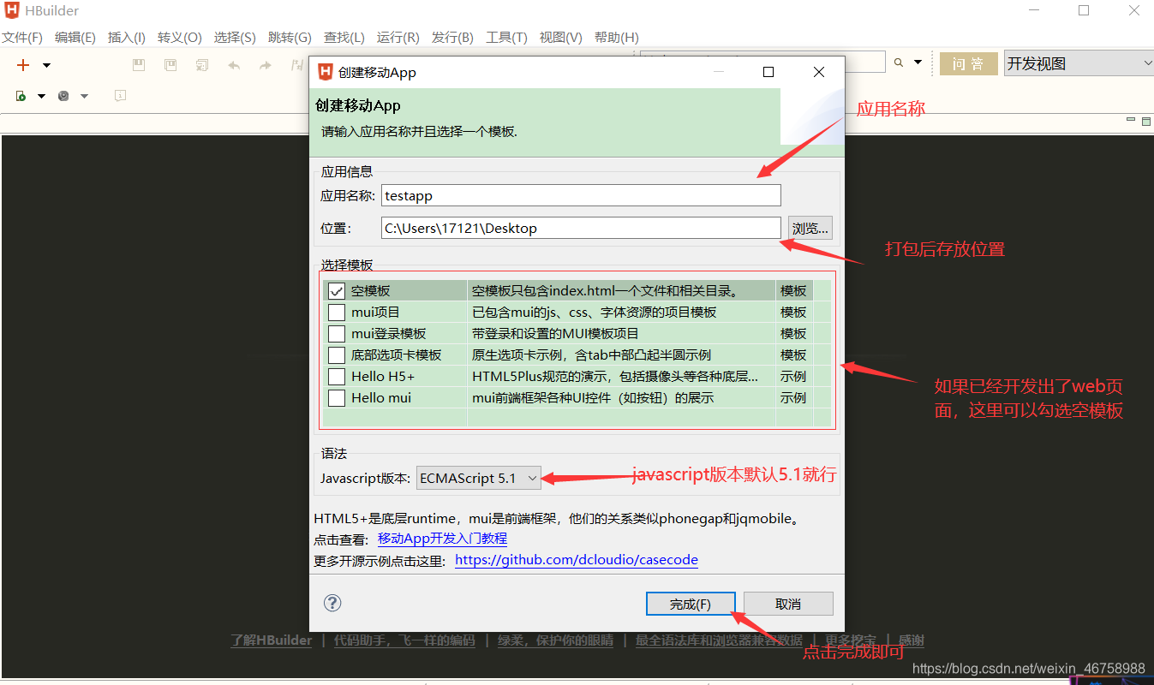Screen dimensions: 1154x685
Task: Click the HBuilder logo in the main title bar
Action: pos(12,11)
